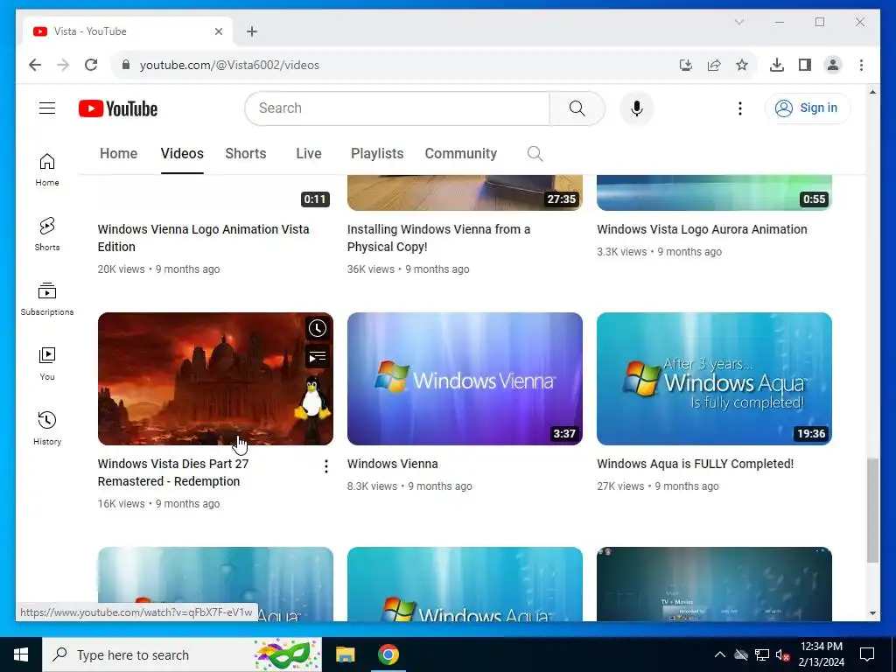The height and width of the screenshot is (672, 896).
Task: Open the Live tab
Action: pyautogui.click(x=309, y=154)
